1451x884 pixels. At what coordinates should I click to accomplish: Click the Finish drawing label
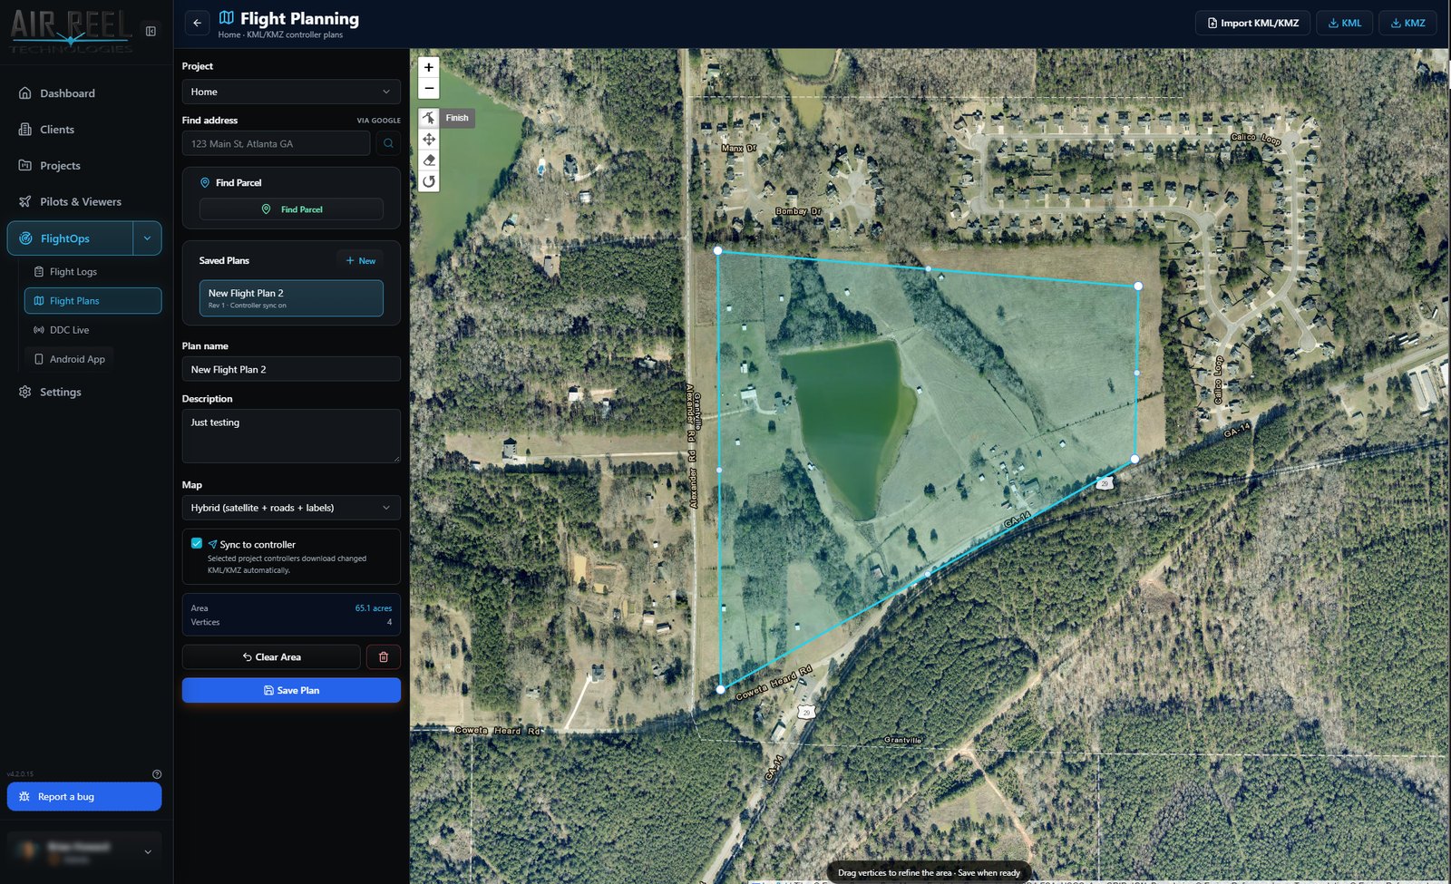tap(457, 118)
